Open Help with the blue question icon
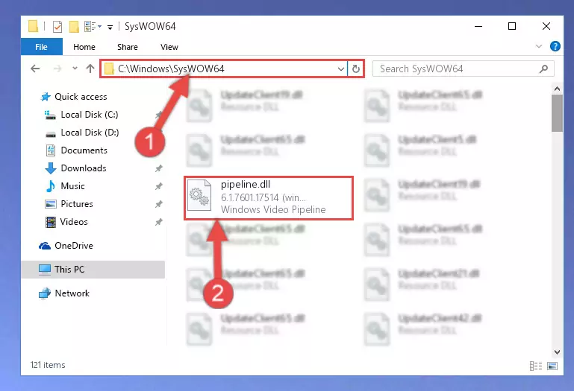Viewport: 574px width, 391px height. pyautogui.click(x=555, y=46)
